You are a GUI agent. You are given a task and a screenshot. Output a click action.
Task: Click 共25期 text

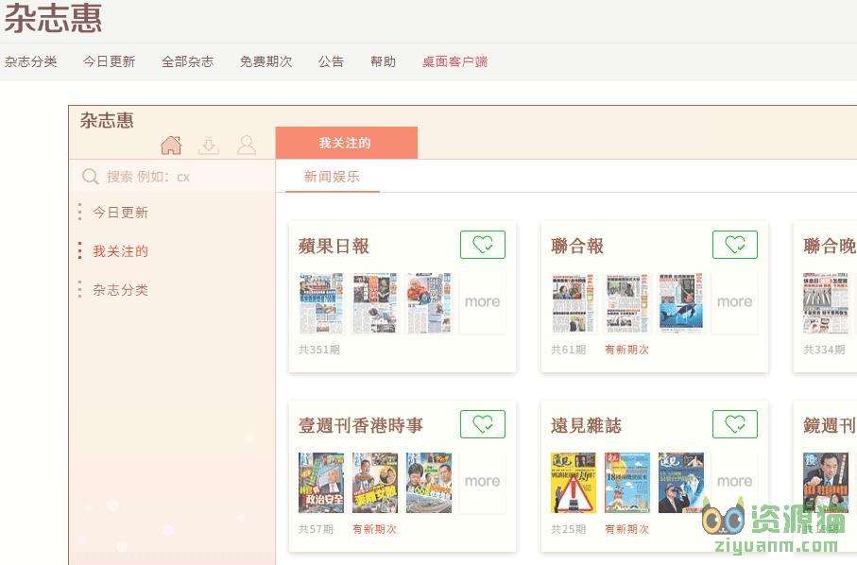click(569, 529)
